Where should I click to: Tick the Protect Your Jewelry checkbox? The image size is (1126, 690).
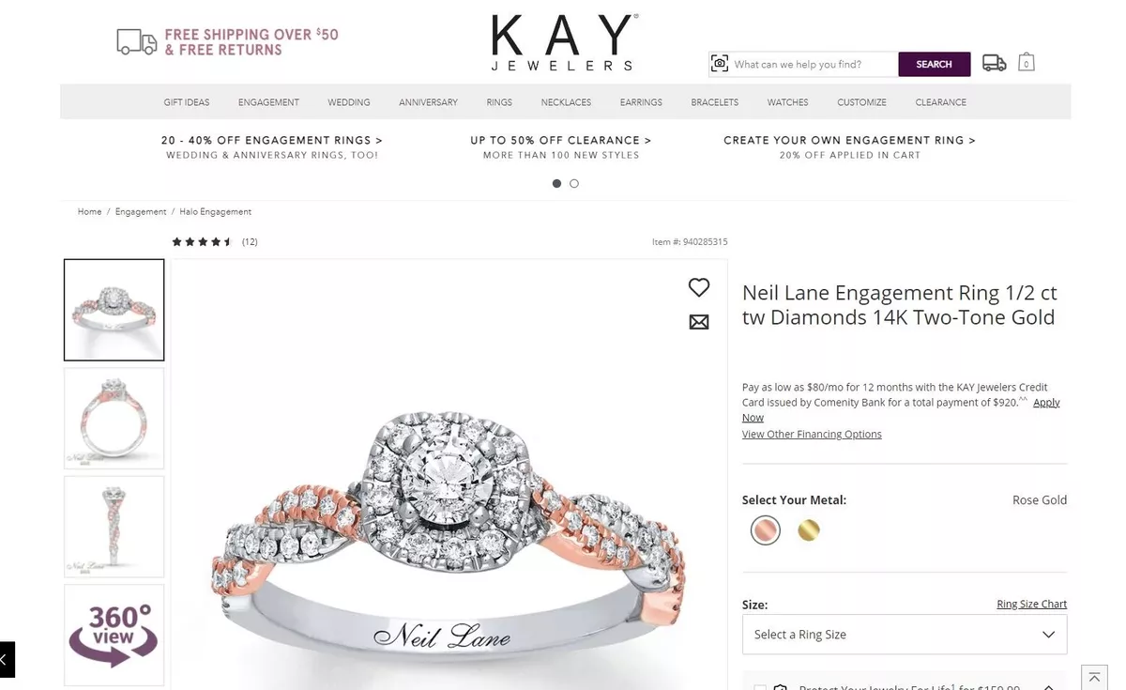click(x=759, y=687)
